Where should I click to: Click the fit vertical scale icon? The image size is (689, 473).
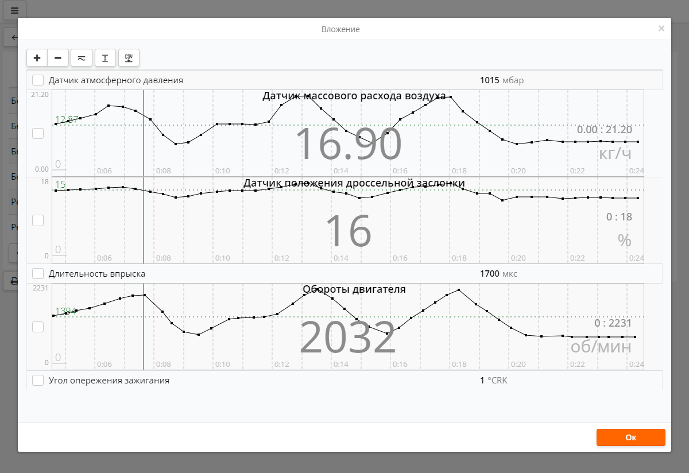pos(105,58)
